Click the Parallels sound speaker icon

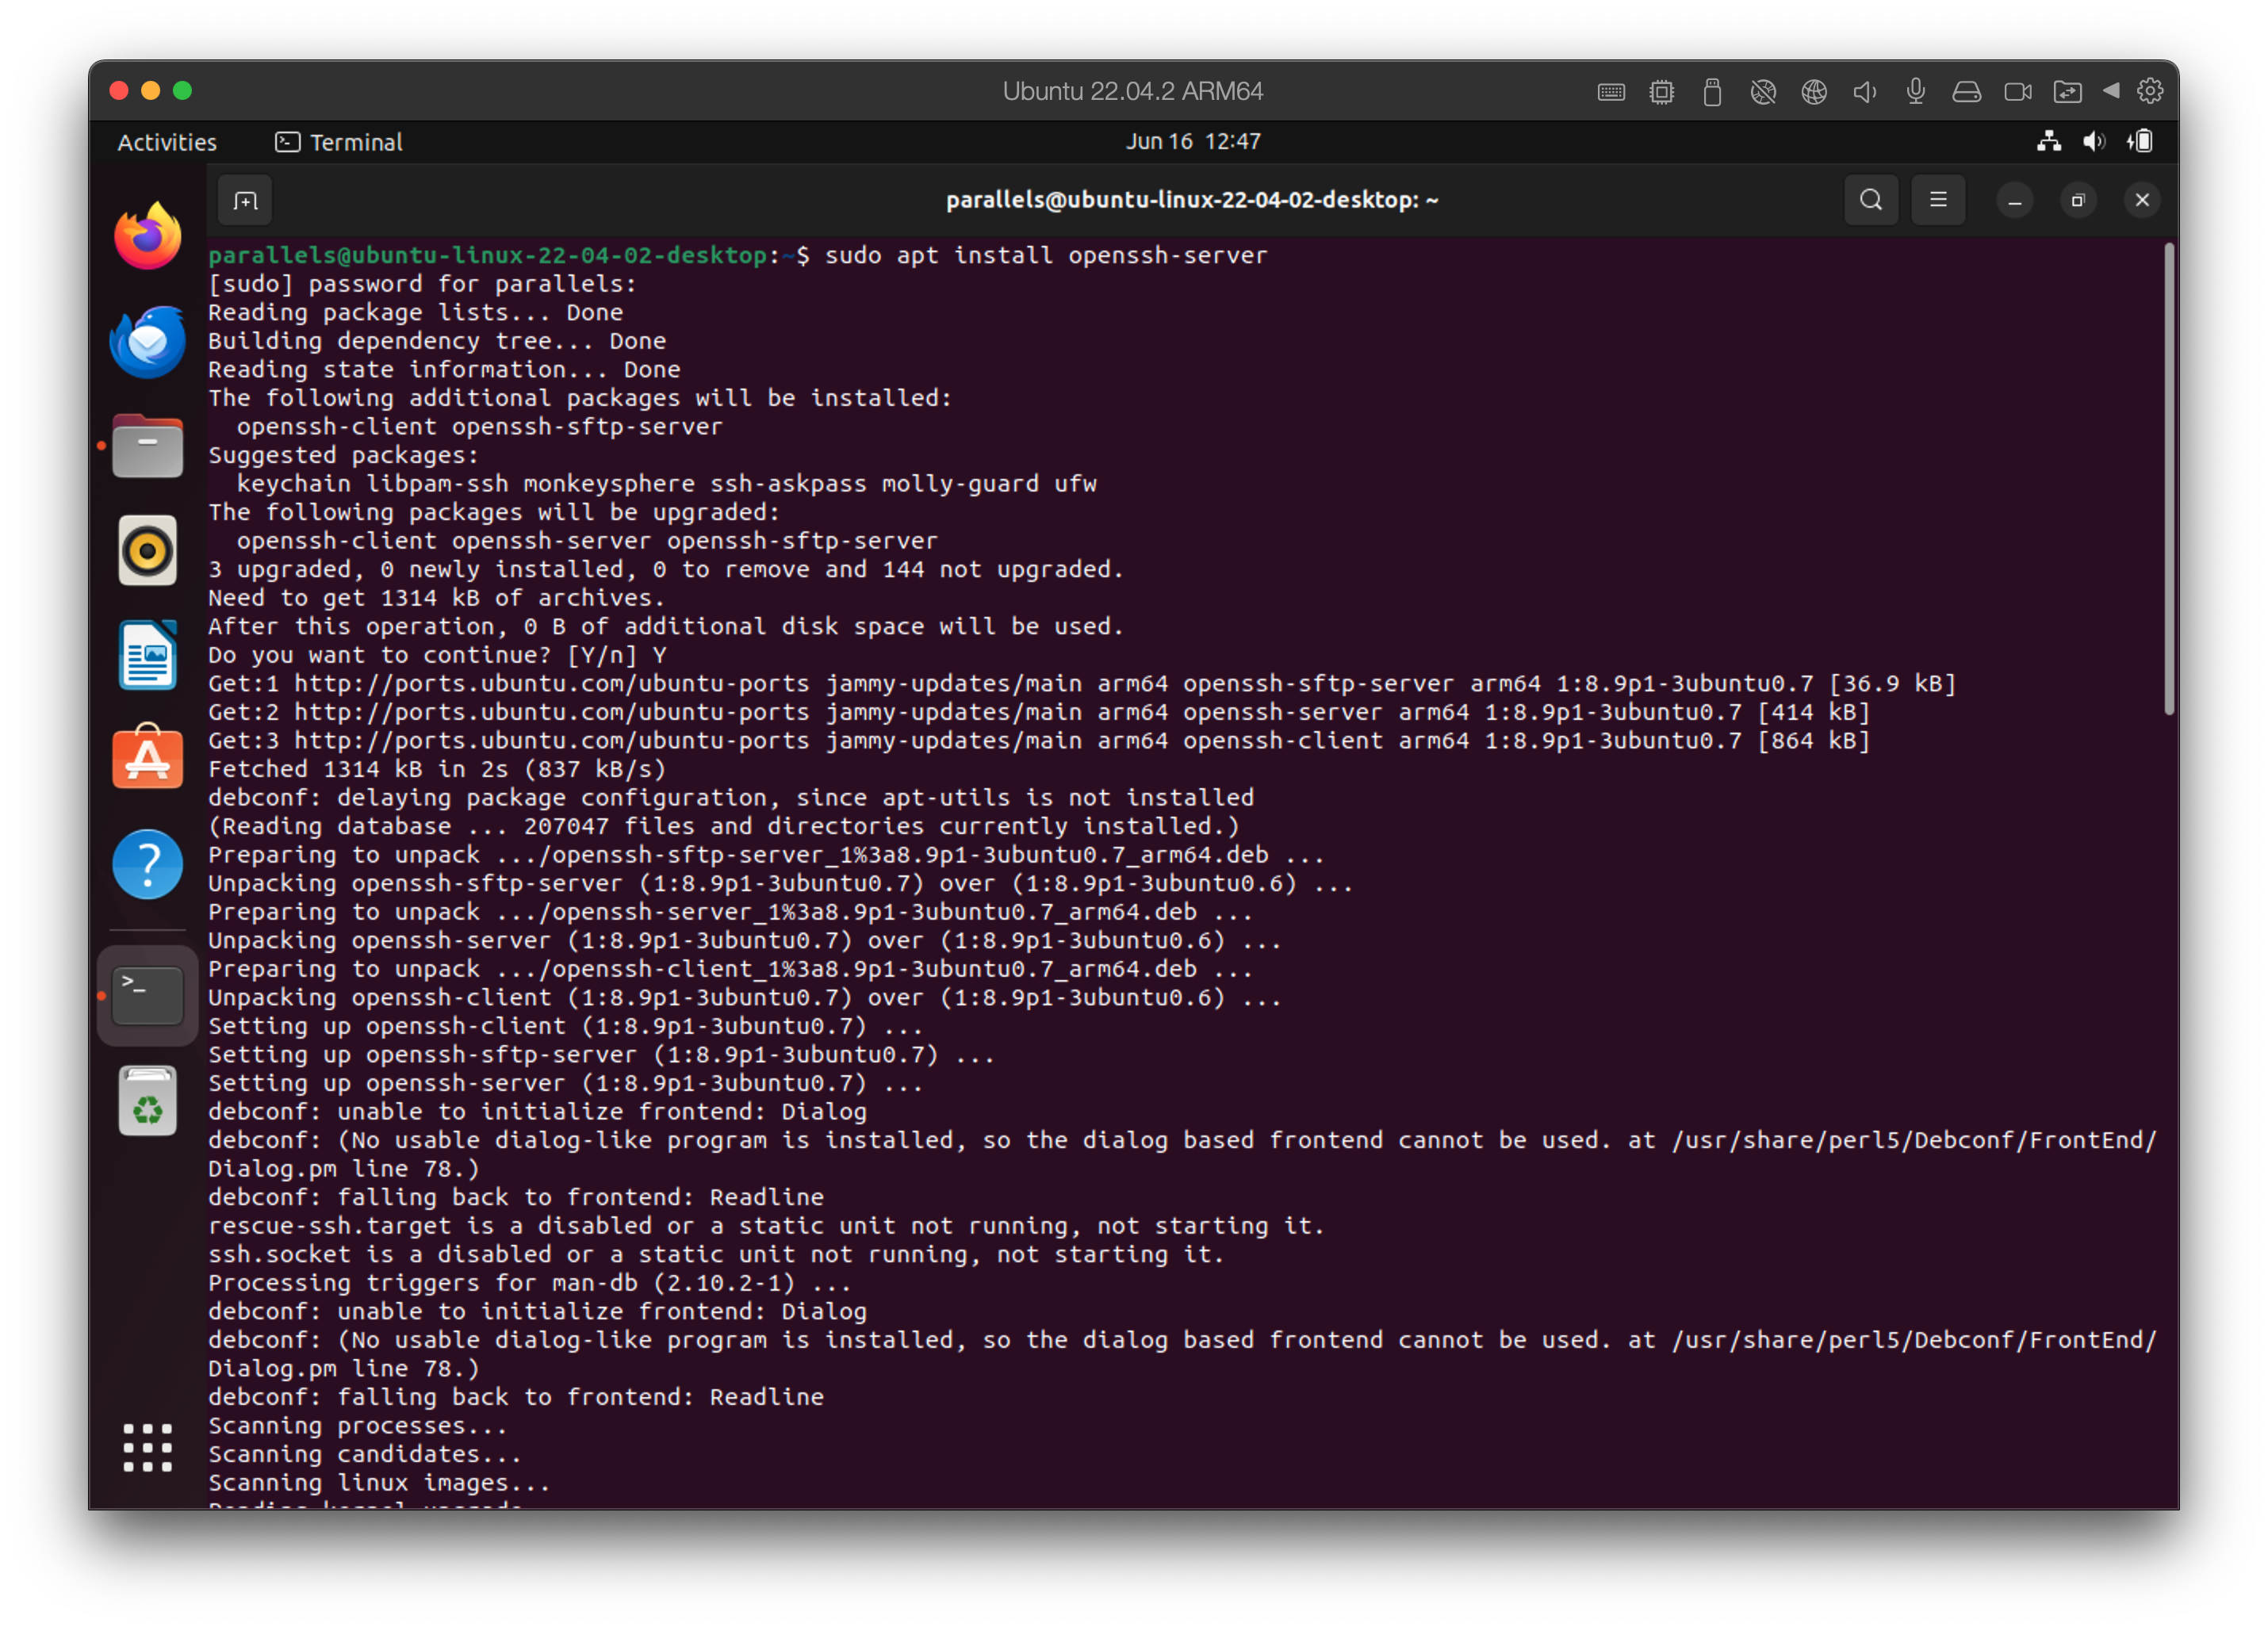coord(1864,92)
